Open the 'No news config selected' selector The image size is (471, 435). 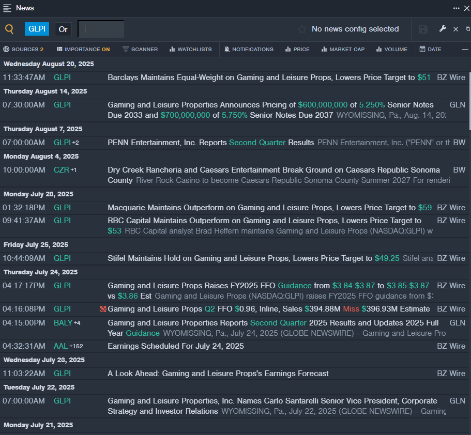click(x=355, y=29)
